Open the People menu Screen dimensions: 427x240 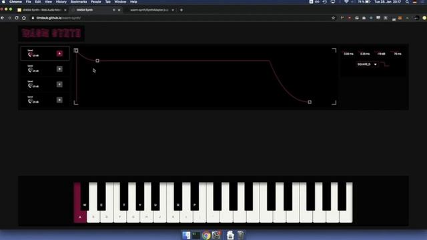click(96, 1)
